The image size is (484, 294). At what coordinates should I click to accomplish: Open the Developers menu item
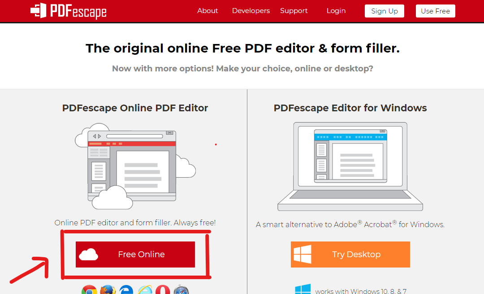(251, 11)
